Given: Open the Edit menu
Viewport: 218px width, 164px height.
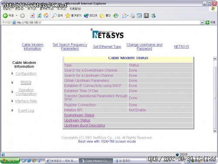Looking at the screenshot, I should pos(19,9).
